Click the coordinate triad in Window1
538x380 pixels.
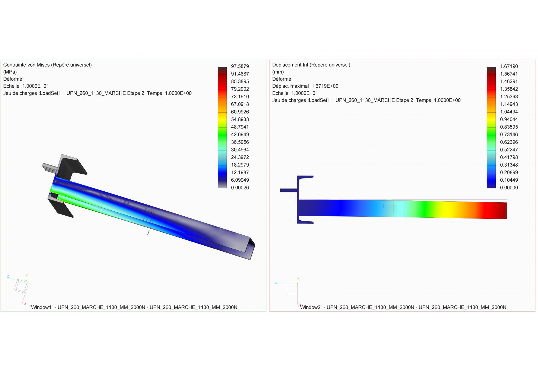[x=21, y=286]
